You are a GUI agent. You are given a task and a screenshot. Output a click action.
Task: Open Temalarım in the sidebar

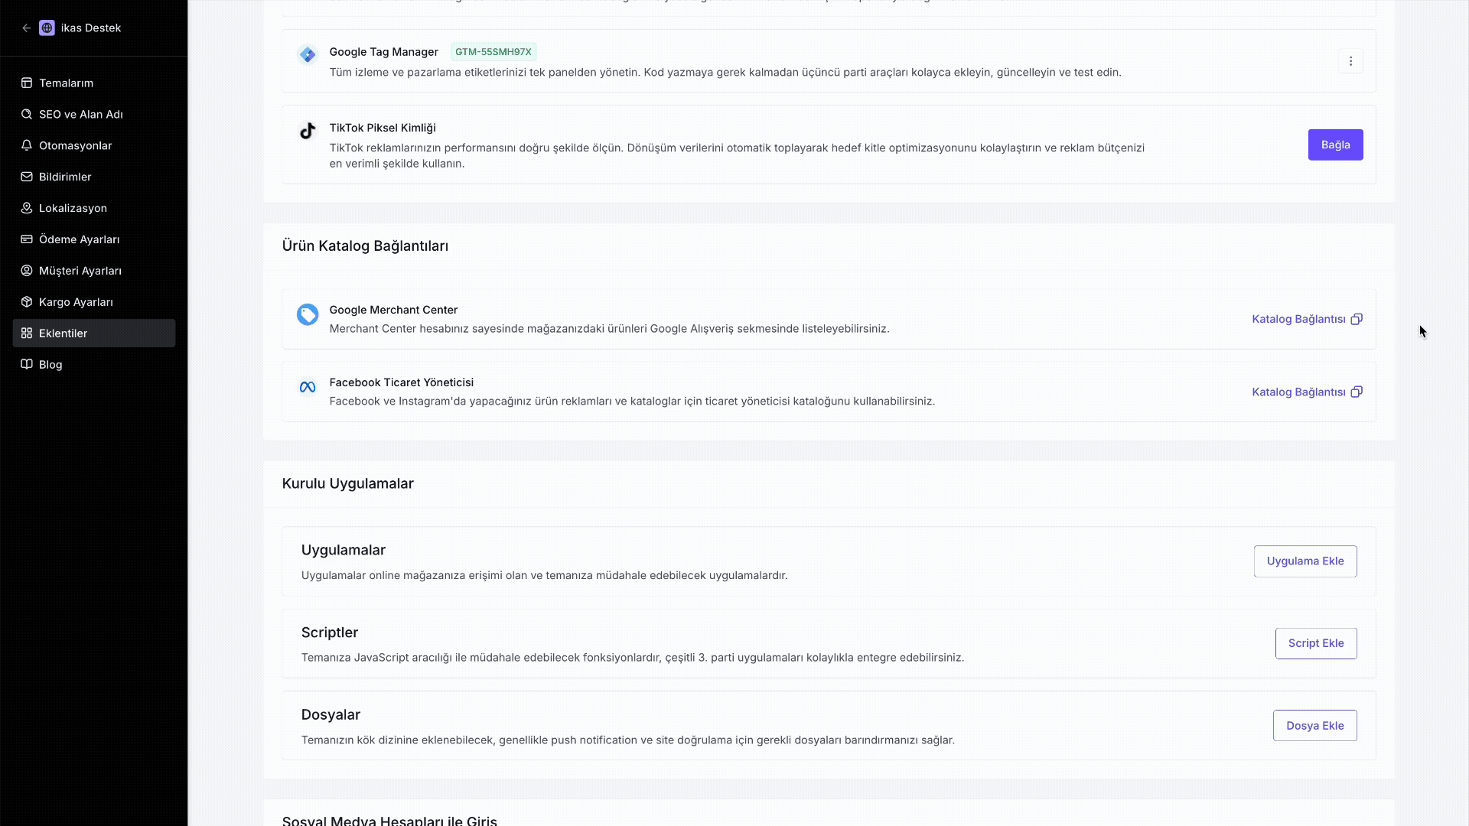point(66,83)
